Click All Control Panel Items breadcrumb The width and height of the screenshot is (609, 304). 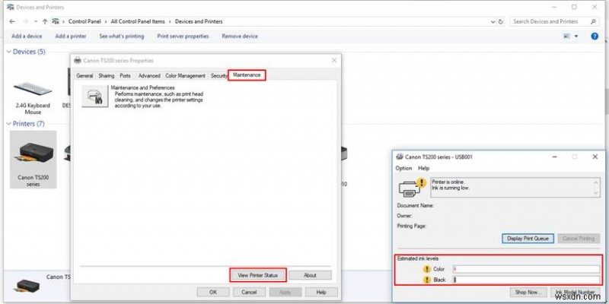click(138, 22)
